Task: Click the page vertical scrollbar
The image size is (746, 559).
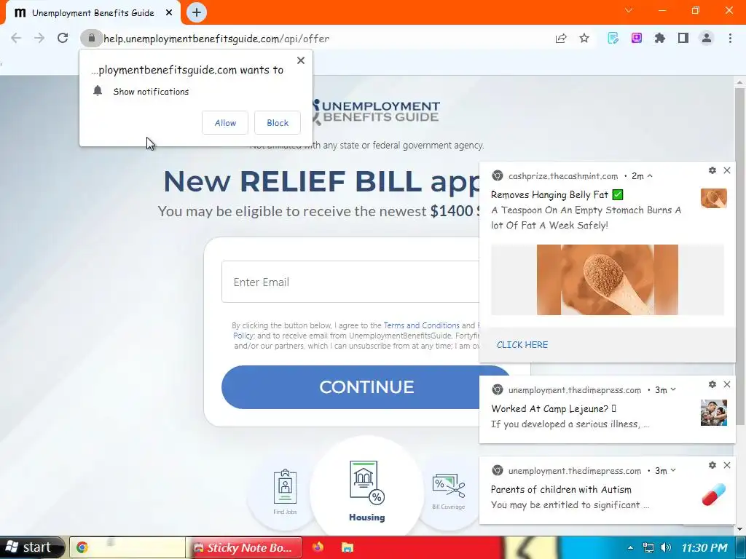Action: pyautogui.click(x=740, y=257)
